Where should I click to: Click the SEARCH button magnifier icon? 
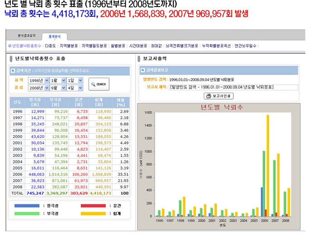pos(93,84)
